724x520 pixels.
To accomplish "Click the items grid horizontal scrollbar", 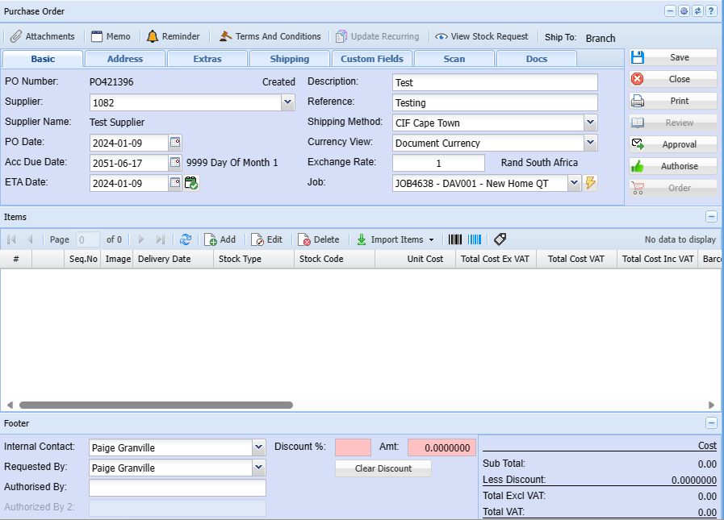I will [x=156, y=405].
